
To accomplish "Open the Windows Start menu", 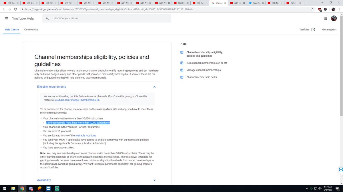I will click(5, 188).
